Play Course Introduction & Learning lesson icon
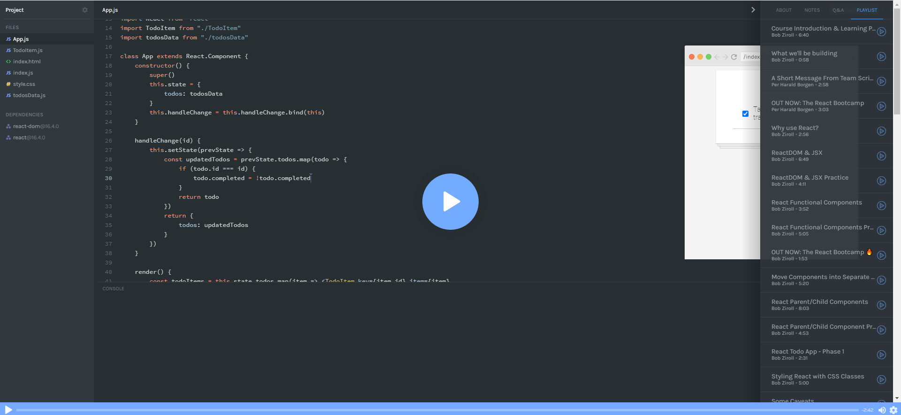 pyautogui.click(x=882, y=31)
